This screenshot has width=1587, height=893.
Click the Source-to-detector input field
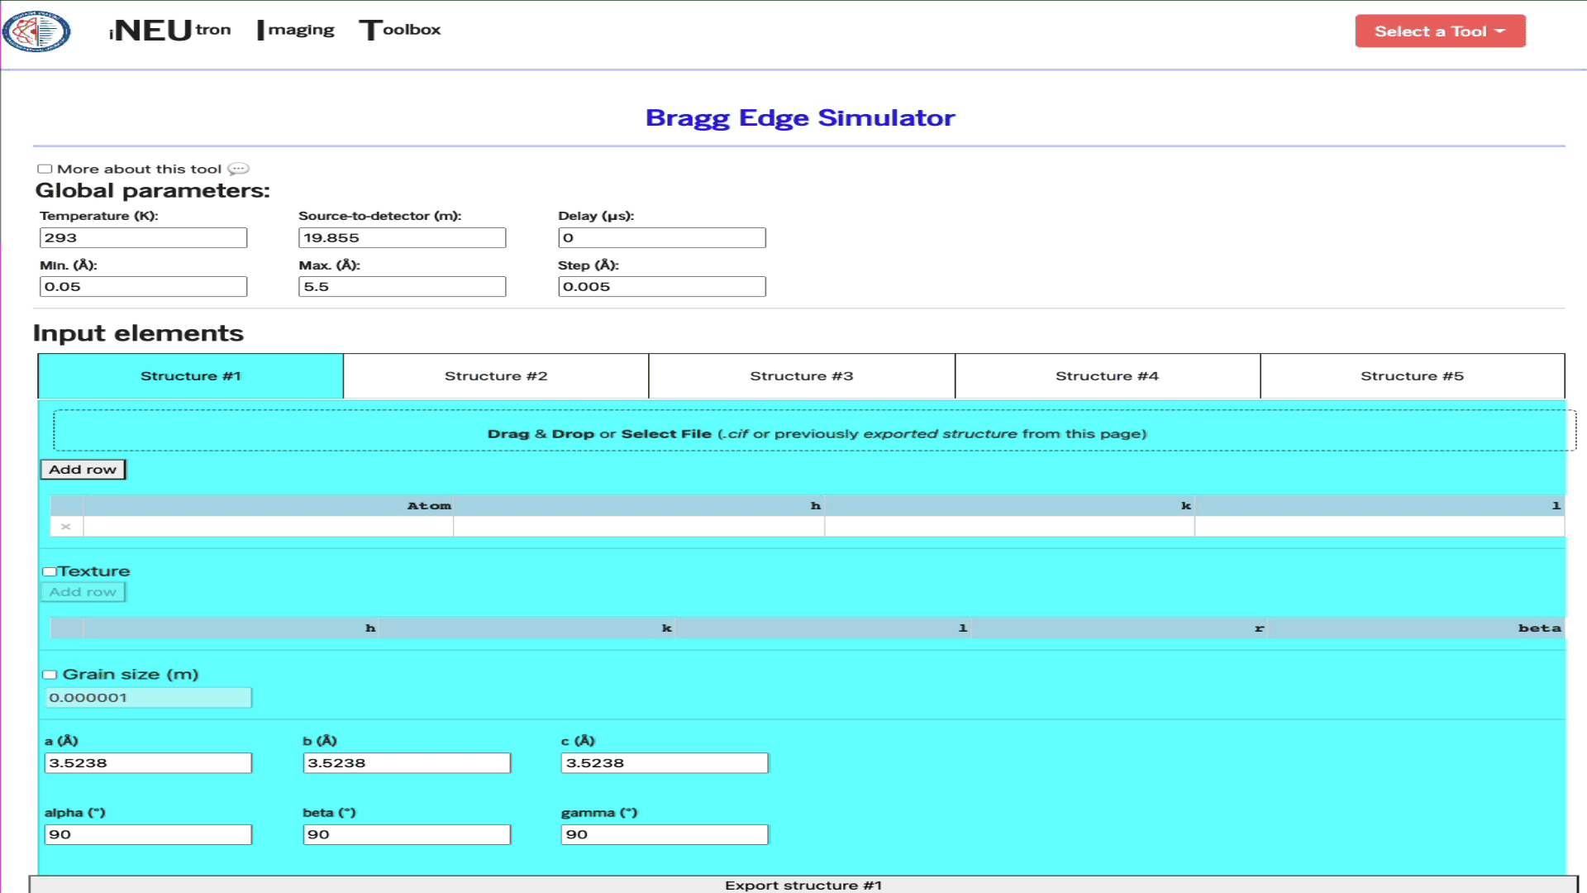[402, 238]
